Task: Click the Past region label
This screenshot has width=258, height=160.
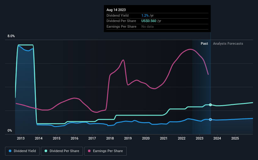Action: coord(204,43)
